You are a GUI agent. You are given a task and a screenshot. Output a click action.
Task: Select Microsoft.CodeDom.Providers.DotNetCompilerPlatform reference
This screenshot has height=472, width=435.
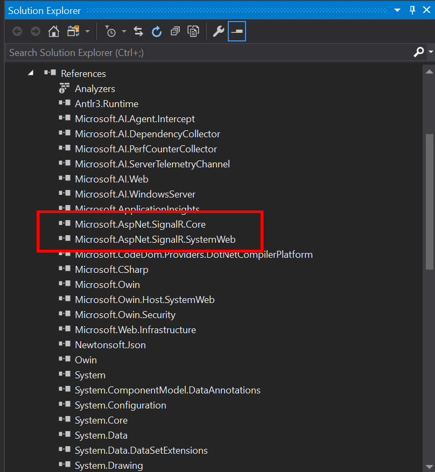tap(194, 255)
